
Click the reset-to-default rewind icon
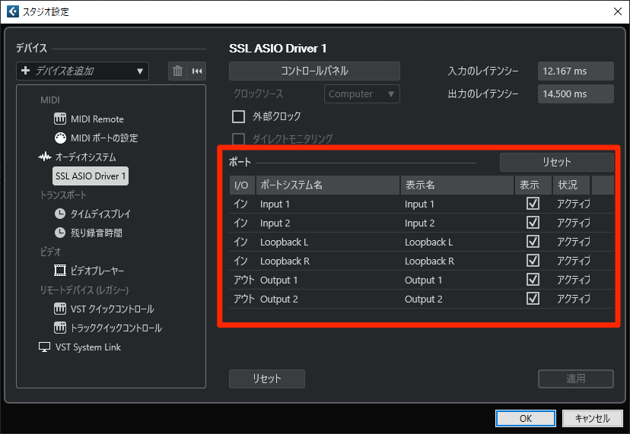(197, 71)
